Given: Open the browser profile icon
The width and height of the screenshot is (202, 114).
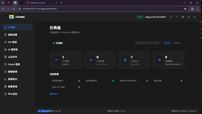Looking at the screenshot, I should point(192,9).
